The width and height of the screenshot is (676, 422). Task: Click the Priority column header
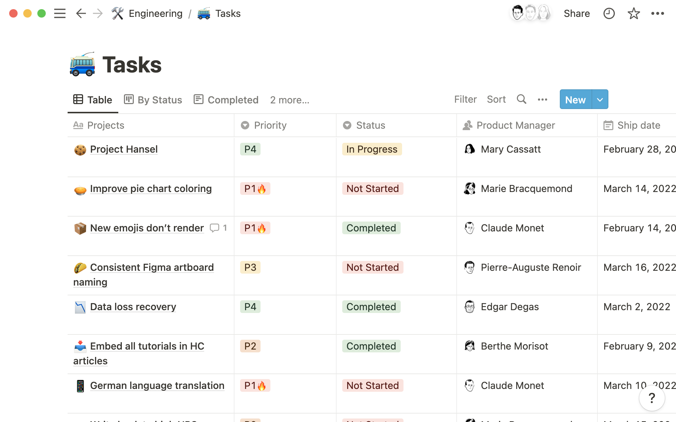(270, 125)
